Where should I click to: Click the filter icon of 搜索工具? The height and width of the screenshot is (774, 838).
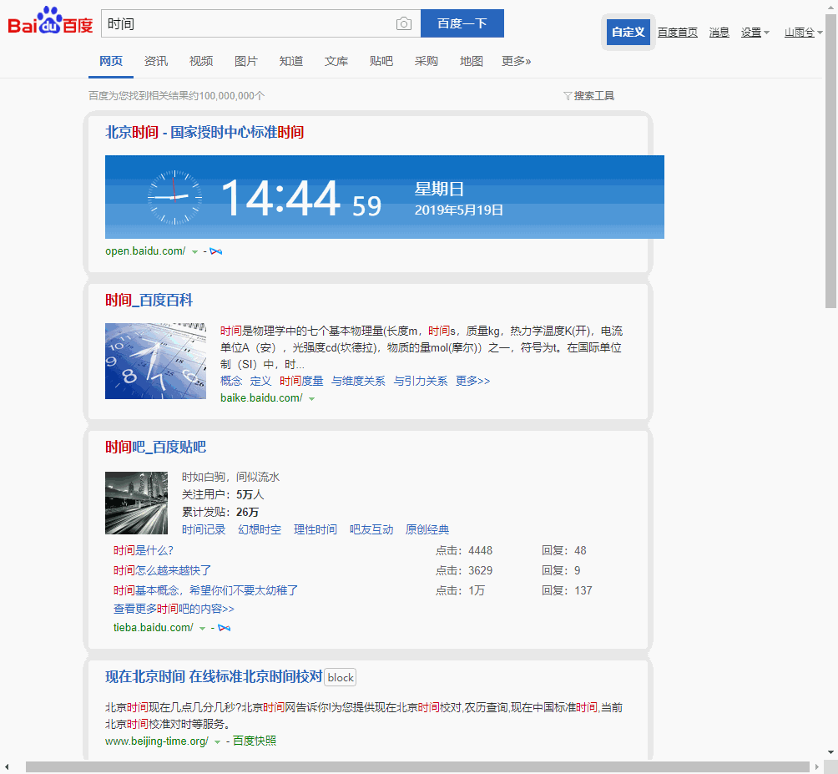(568, 96)
